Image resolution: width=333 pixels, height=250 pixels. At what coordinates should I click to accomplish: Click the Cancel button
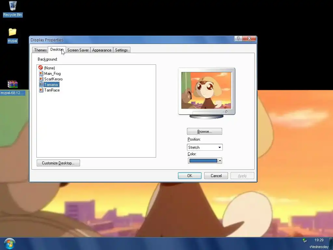click(216, 175)
